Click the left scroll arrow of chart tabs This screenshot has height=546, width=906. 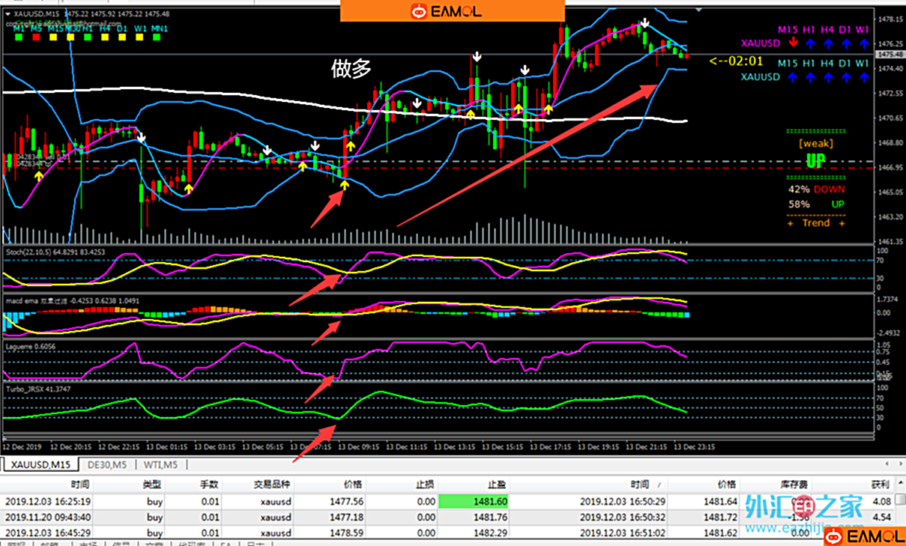[887, 464]
